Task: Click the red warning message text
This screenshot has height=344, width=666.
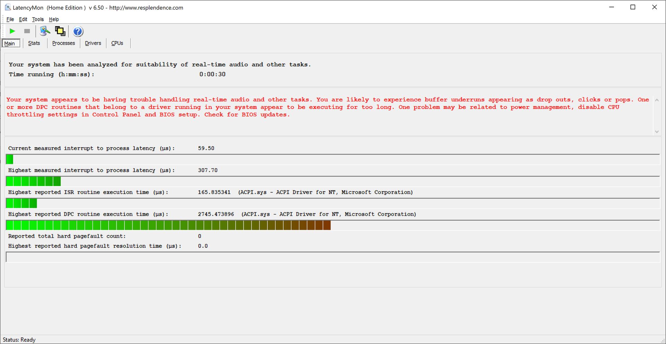Action: 327,107
